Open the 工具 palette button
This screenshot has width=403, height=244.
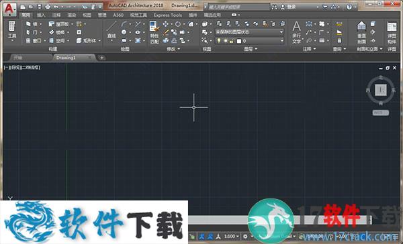[x=12, y=31]
